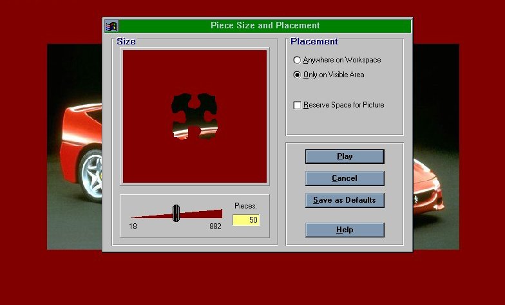Choose Only on Visible Area option
Viewport: 505px width, 305px height.
[x=297, y=75]
